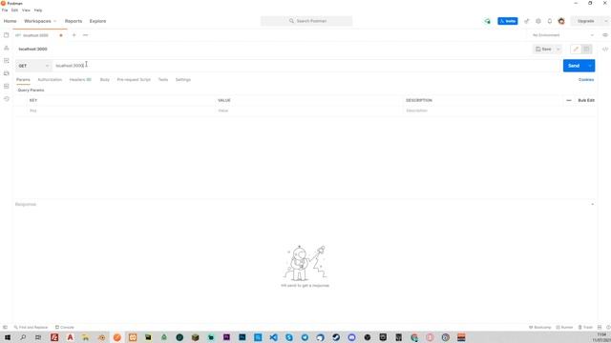611x343 pixels.
Task: Open the capture requests satellite icon
Action: point(526,21)
